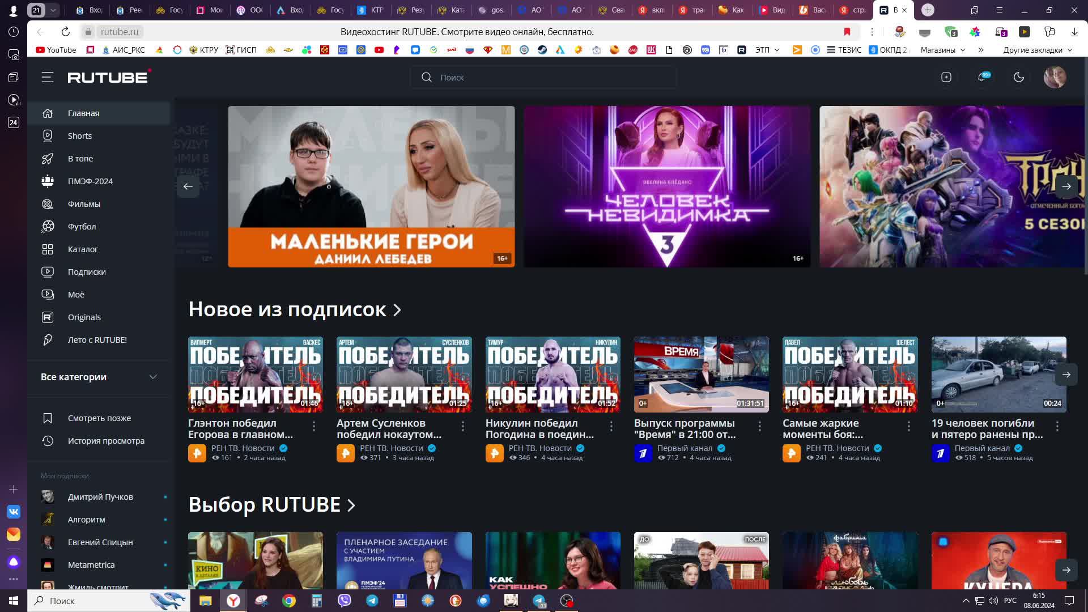Click the Поиск search field

544,77
